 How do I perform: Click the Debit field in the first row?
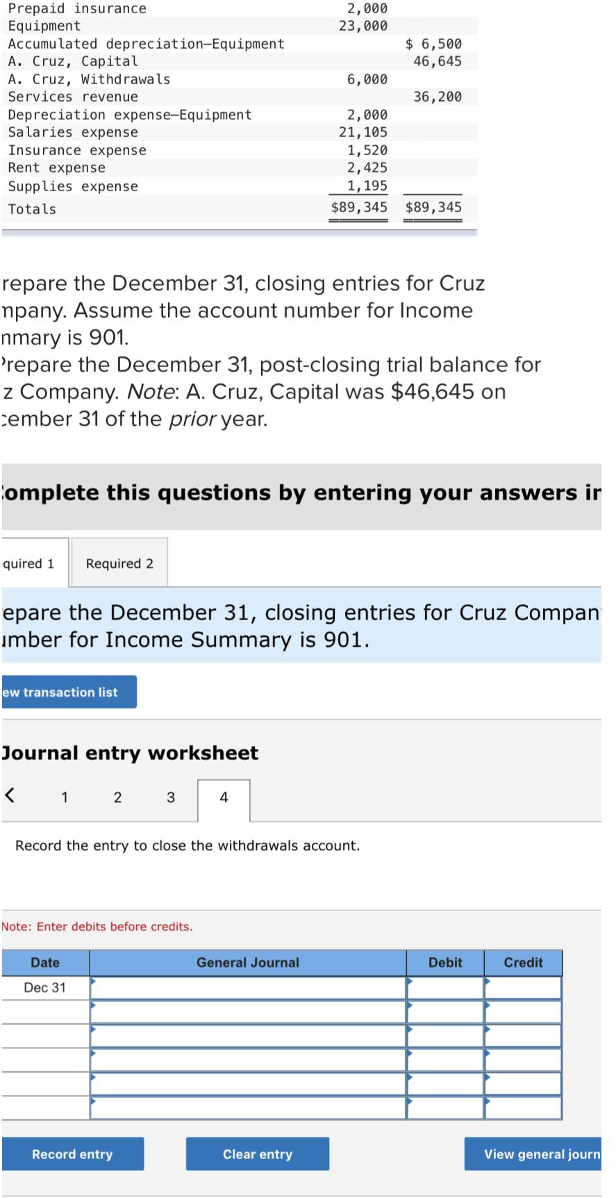pyautogui.click(x=446, y=987)
